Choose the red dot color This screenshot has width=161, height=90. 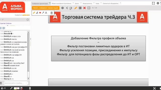click(40, 13)
